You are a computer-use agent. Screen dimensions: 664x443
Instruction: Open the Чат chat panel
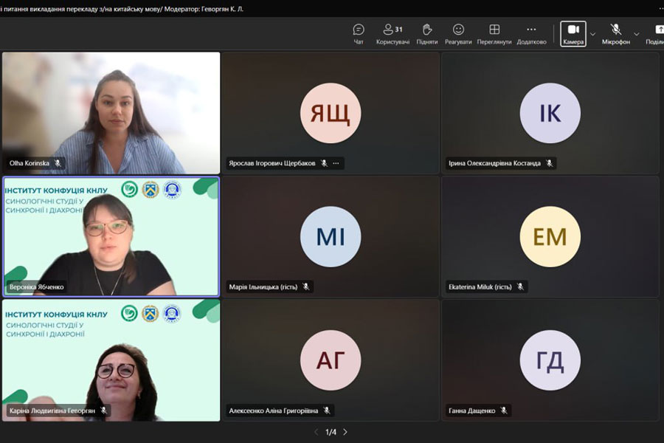click(x=359, y=33)
